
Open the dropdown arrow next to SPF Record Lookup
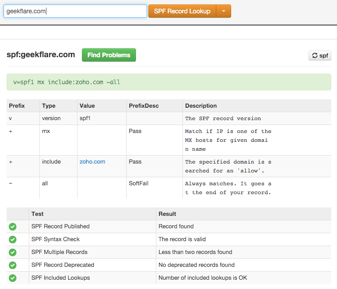point(224,11)
